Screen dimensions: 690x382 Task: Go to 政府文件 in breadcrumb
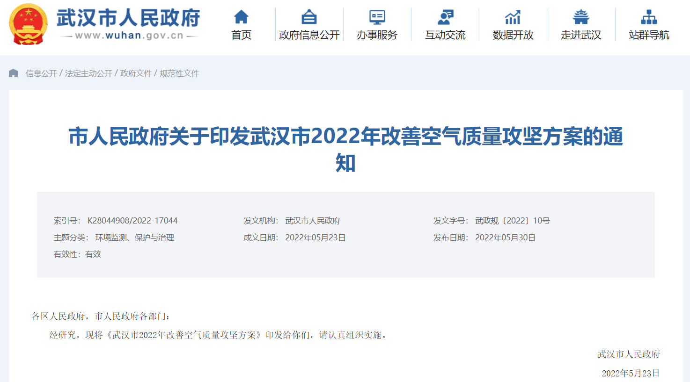136,73
